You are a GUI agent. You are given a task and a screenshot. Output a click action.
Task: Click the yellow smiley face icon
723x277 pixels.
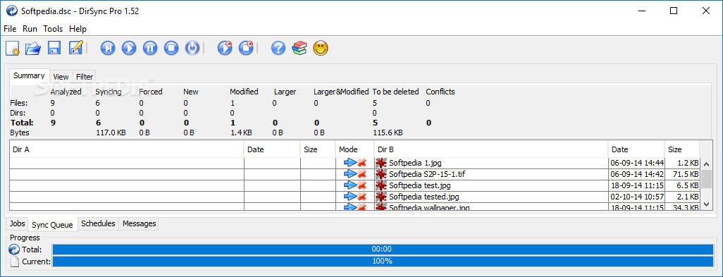pos(321,48)
